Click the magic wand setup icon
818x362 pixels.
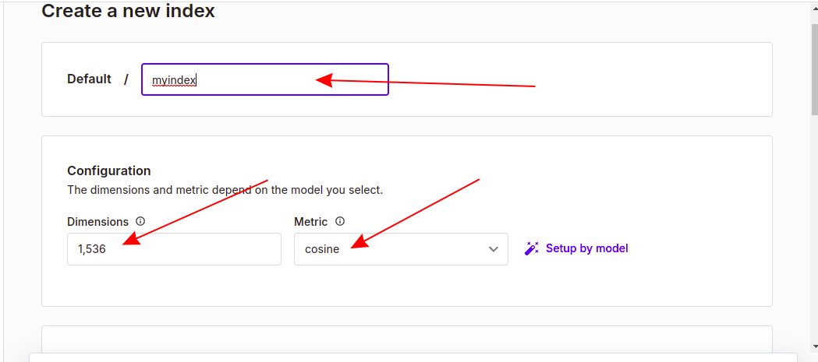click(532, 249)
